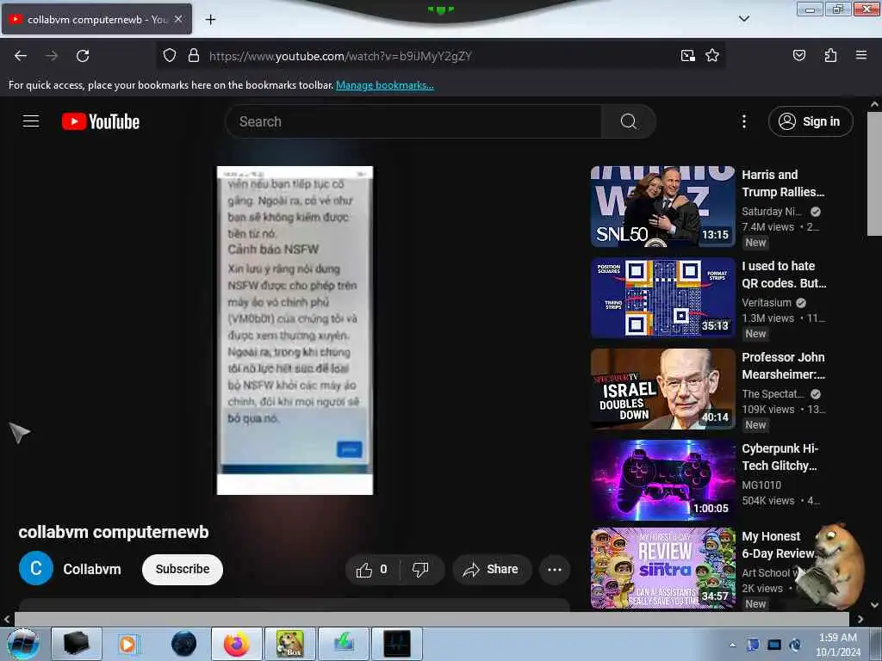
Task: Select the collabvm computernewb YouTube tab
Action: [x=96, y=19]
